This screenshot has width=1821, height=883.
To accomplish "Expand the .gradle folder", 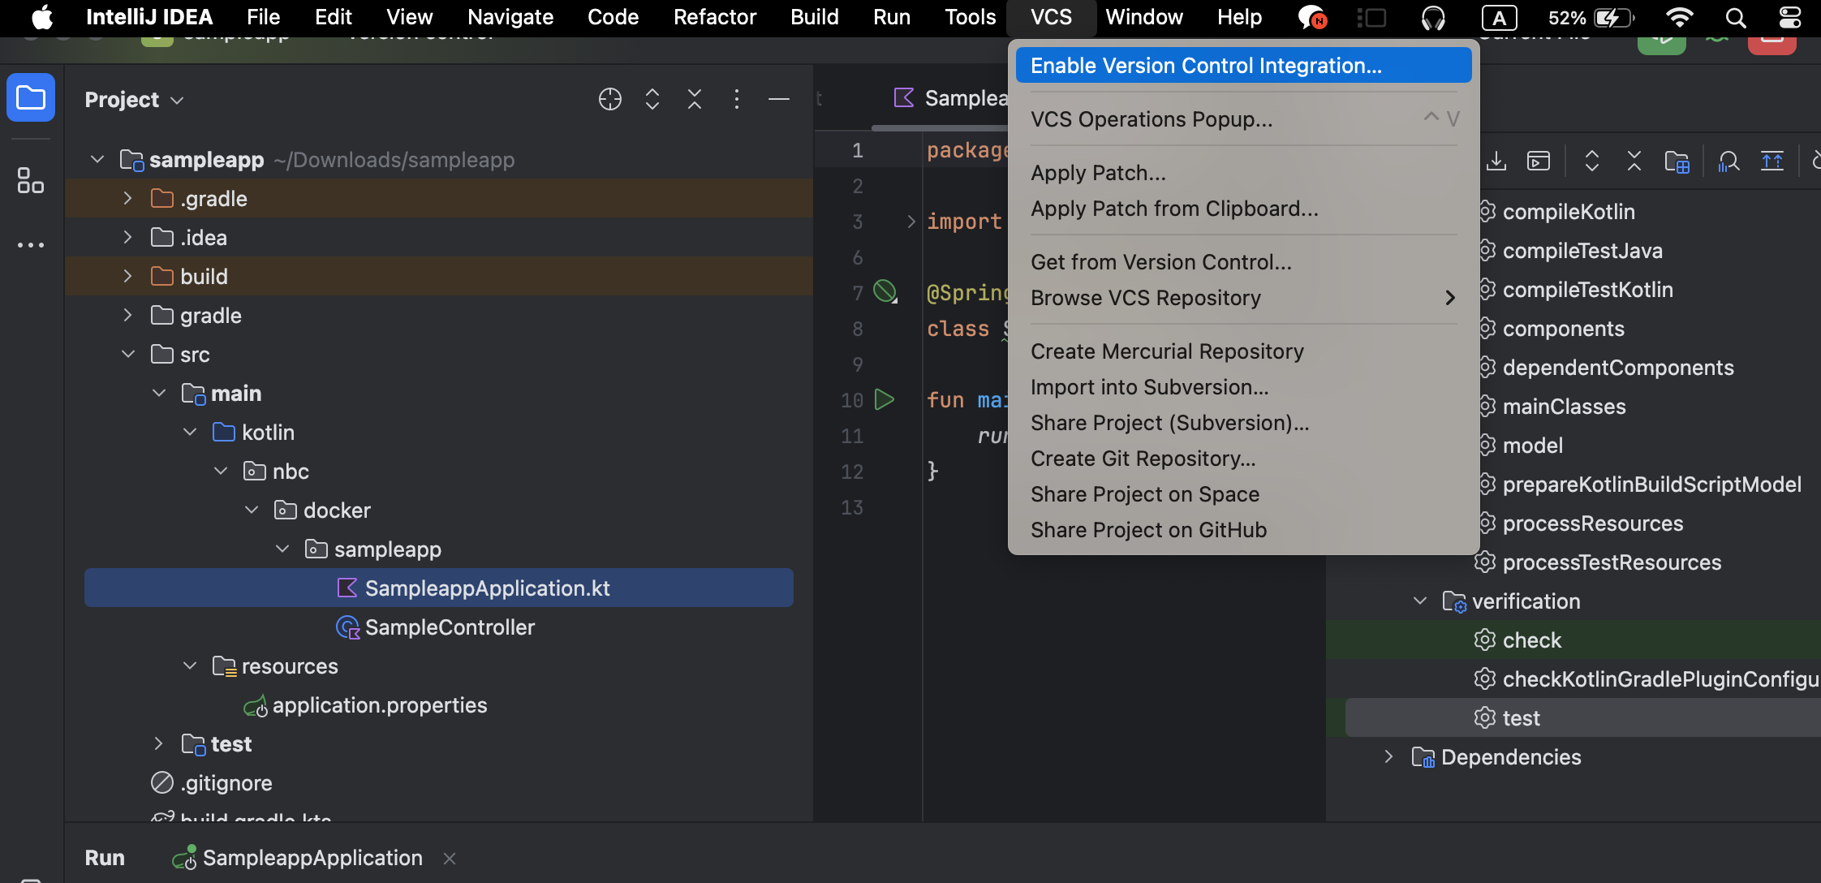I will click(127, 198).
